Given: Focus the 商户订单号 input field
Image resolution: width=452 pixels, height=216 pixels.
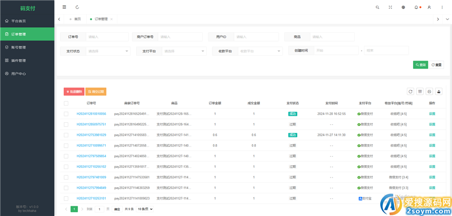Looking at the screenshot, I should (180, 37).
